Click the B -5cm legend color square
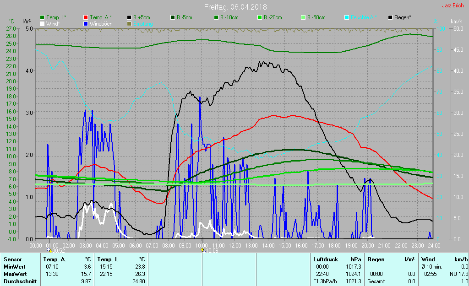The width and height of the screenshot is (469, 286). pos(173,18)
